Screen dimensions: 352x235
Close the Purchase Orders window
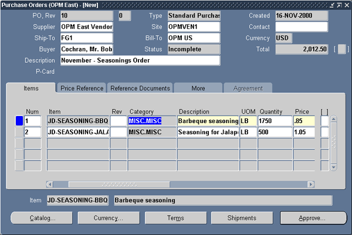pos(347,5)
